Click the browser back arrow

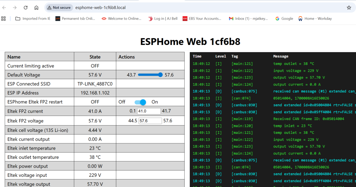click(x=4, y=8)
